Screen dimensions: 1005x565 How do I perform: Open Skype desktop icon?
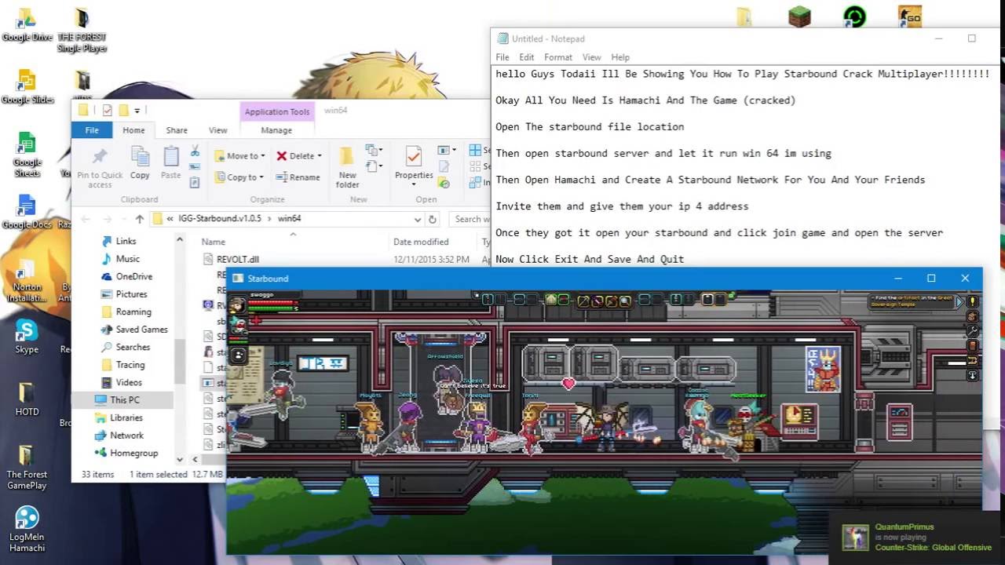[27, 336]
